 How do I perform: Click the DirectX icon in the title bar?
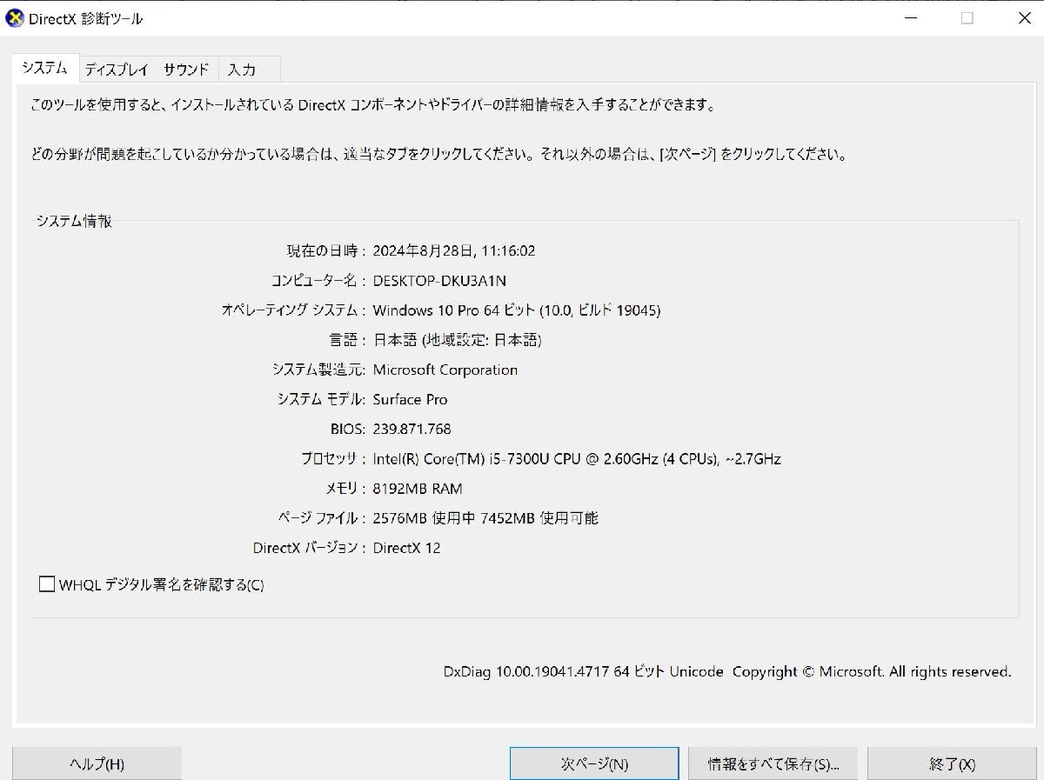[16, 18]
